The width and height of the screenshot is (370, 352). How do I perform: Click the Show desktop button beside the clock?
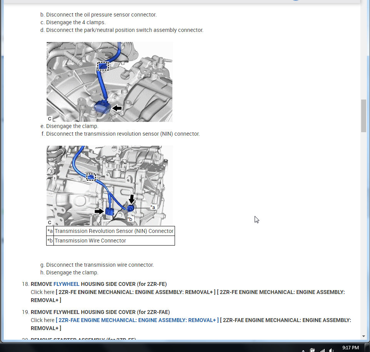367,348
